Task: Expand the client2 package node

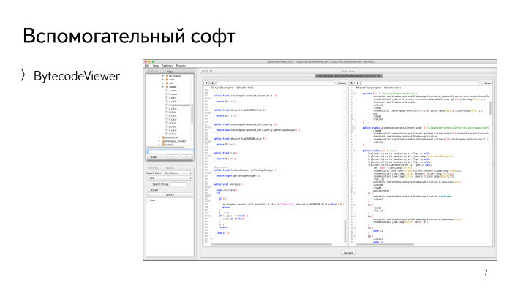Action: tap(159, 145)
